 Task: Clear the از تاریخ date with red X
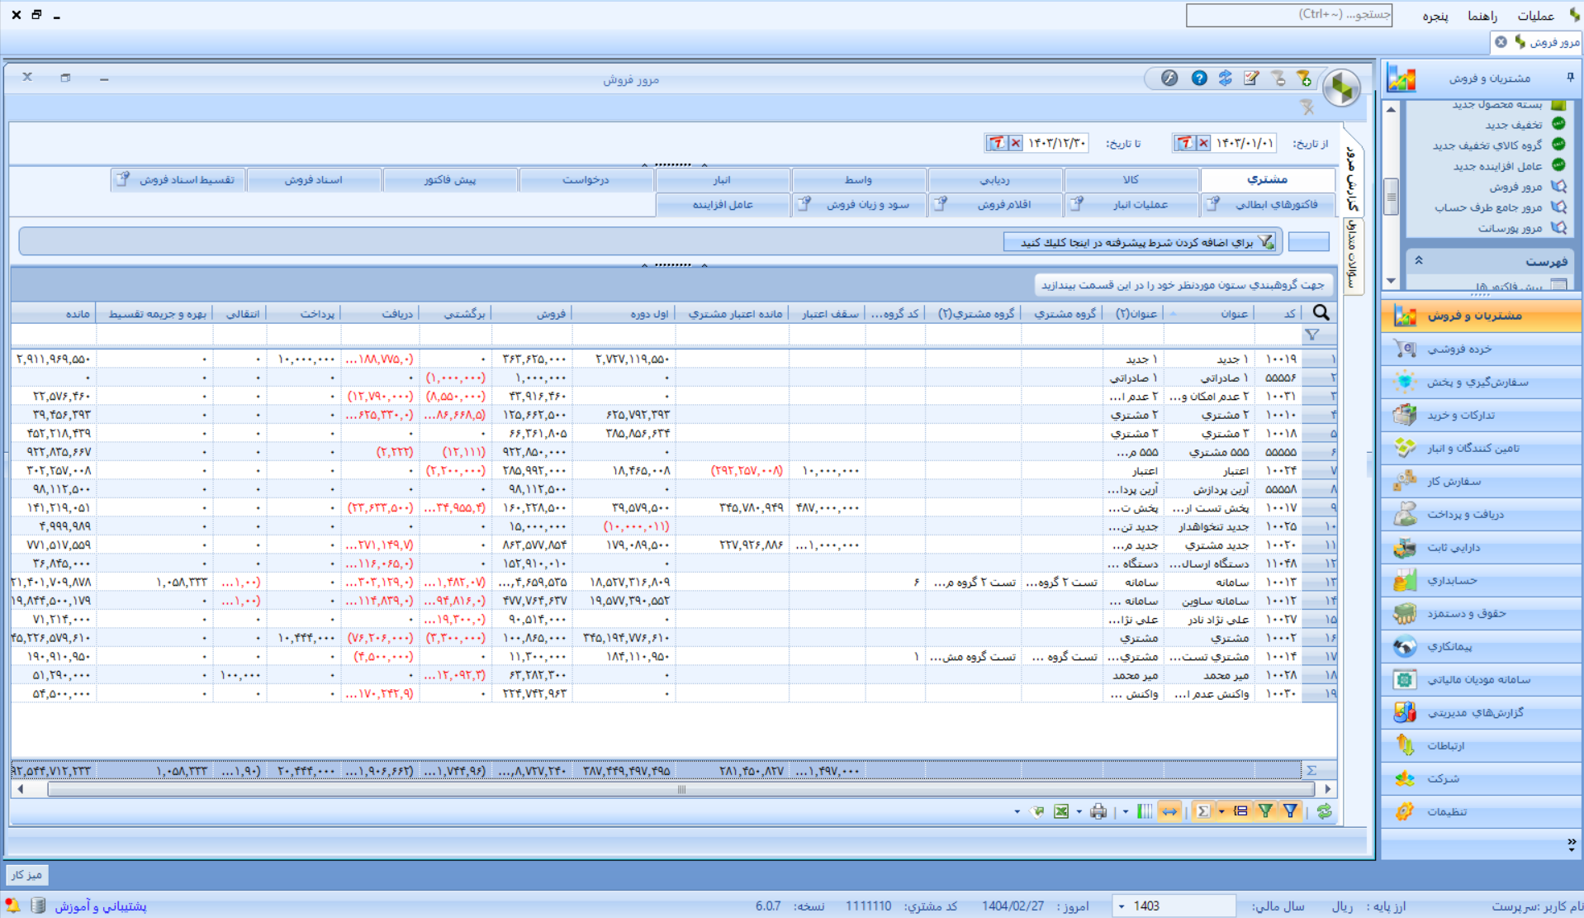[1203, 143]
